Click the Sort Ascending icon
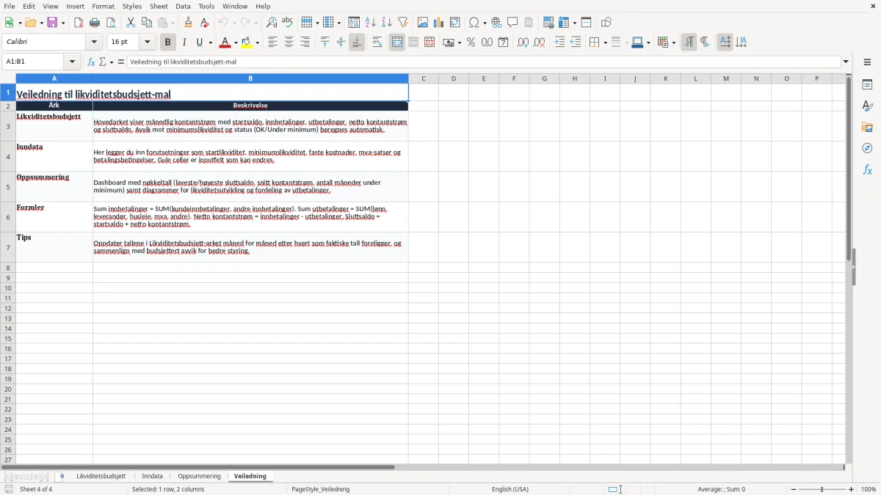881x495 pixels. pos(371,23)
